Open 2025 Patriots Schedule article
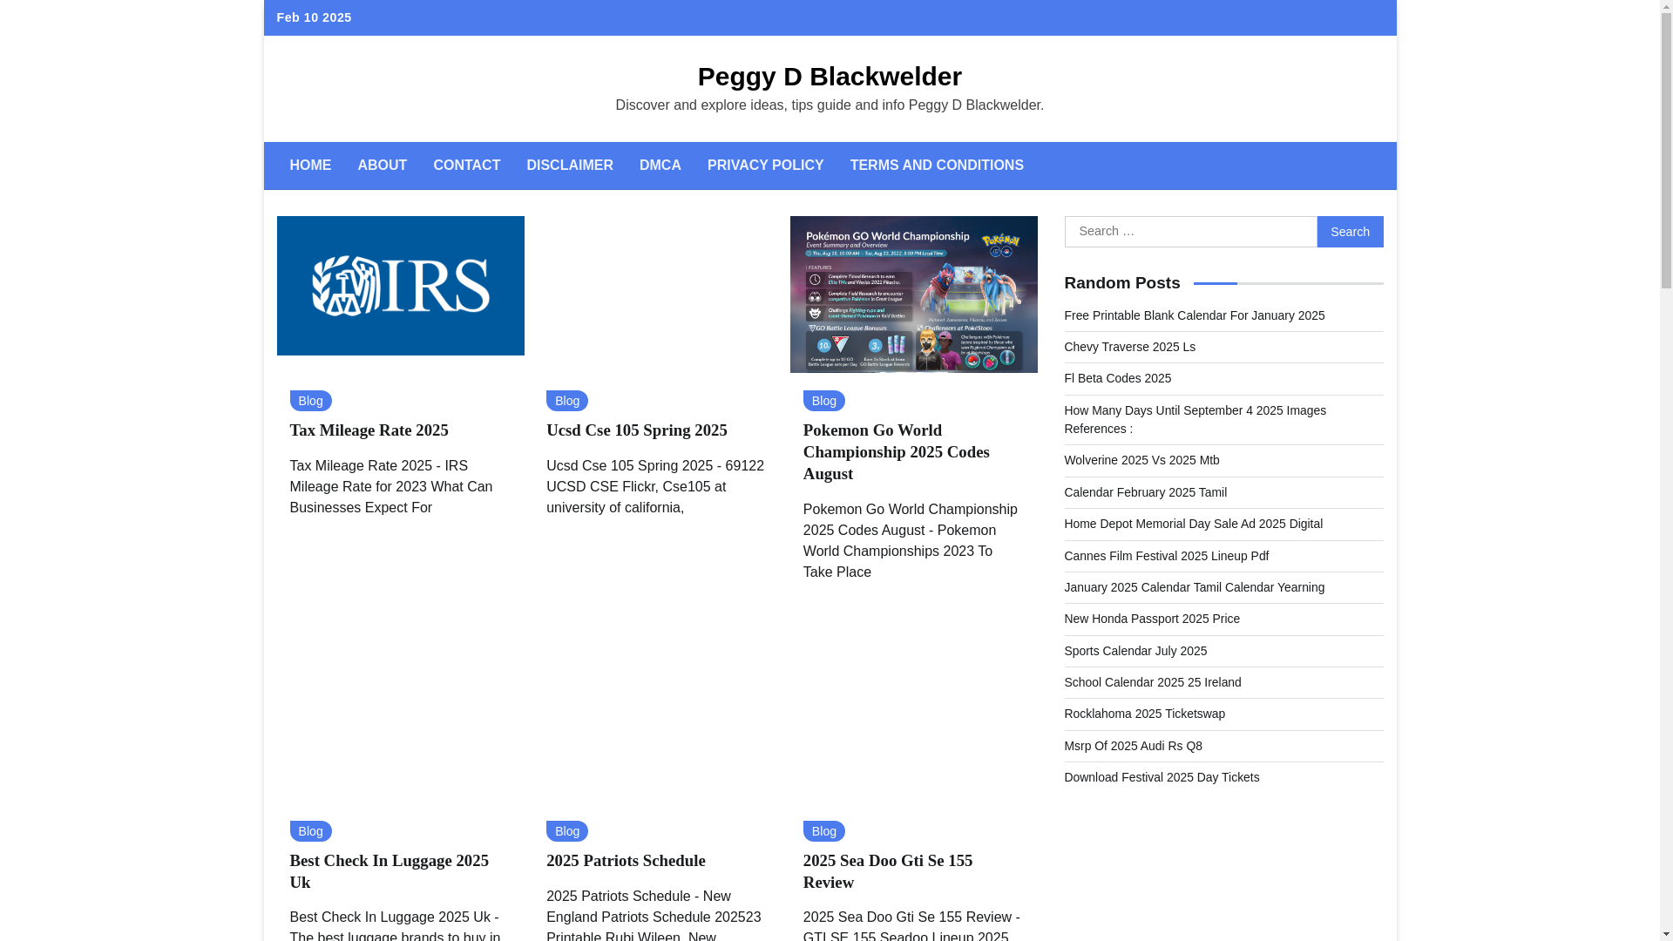The width and height of the screenshot is (1673, 941). coord(626,861)
